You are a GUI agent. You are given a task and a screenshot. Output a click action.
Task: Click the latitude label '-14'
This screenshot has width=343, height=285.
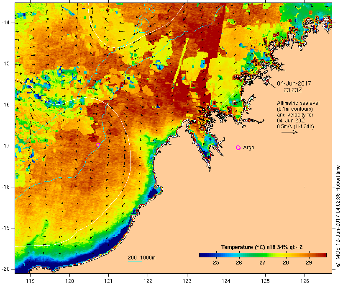click(x=5, y=23)
